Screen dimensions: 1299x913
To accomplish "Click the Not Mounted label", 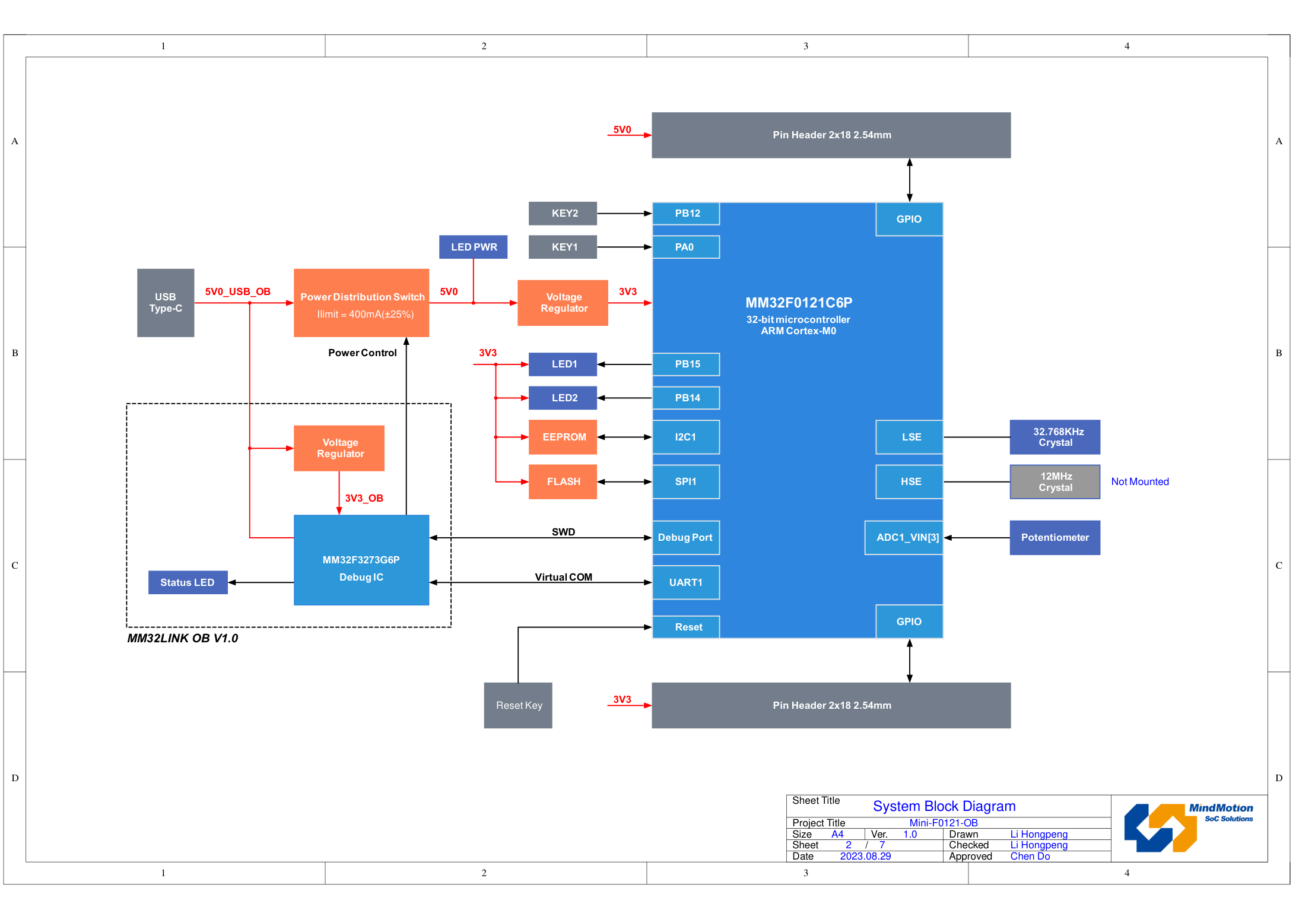I will click(x=1139, y=481).
